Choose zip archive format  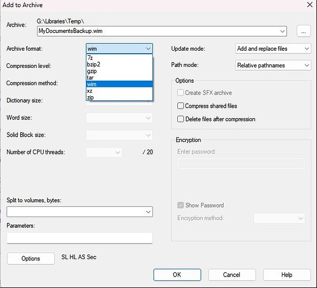pos(120,97)
